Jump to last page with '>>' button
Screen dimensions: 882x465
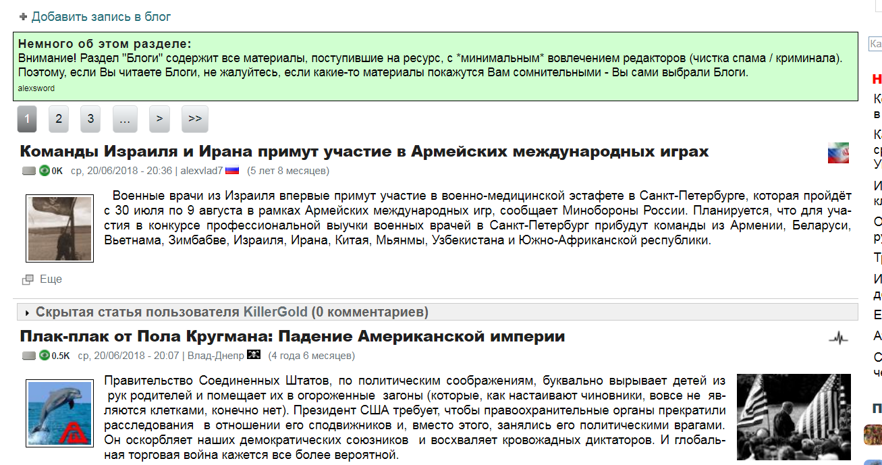195,119
